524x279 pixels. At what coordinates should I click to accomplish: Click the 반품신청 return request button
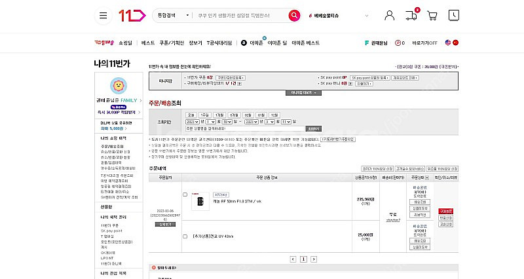(x=446, y=218)
